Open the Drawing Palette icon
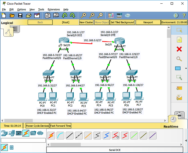The image size is (188, 153). tap(111, 15)
